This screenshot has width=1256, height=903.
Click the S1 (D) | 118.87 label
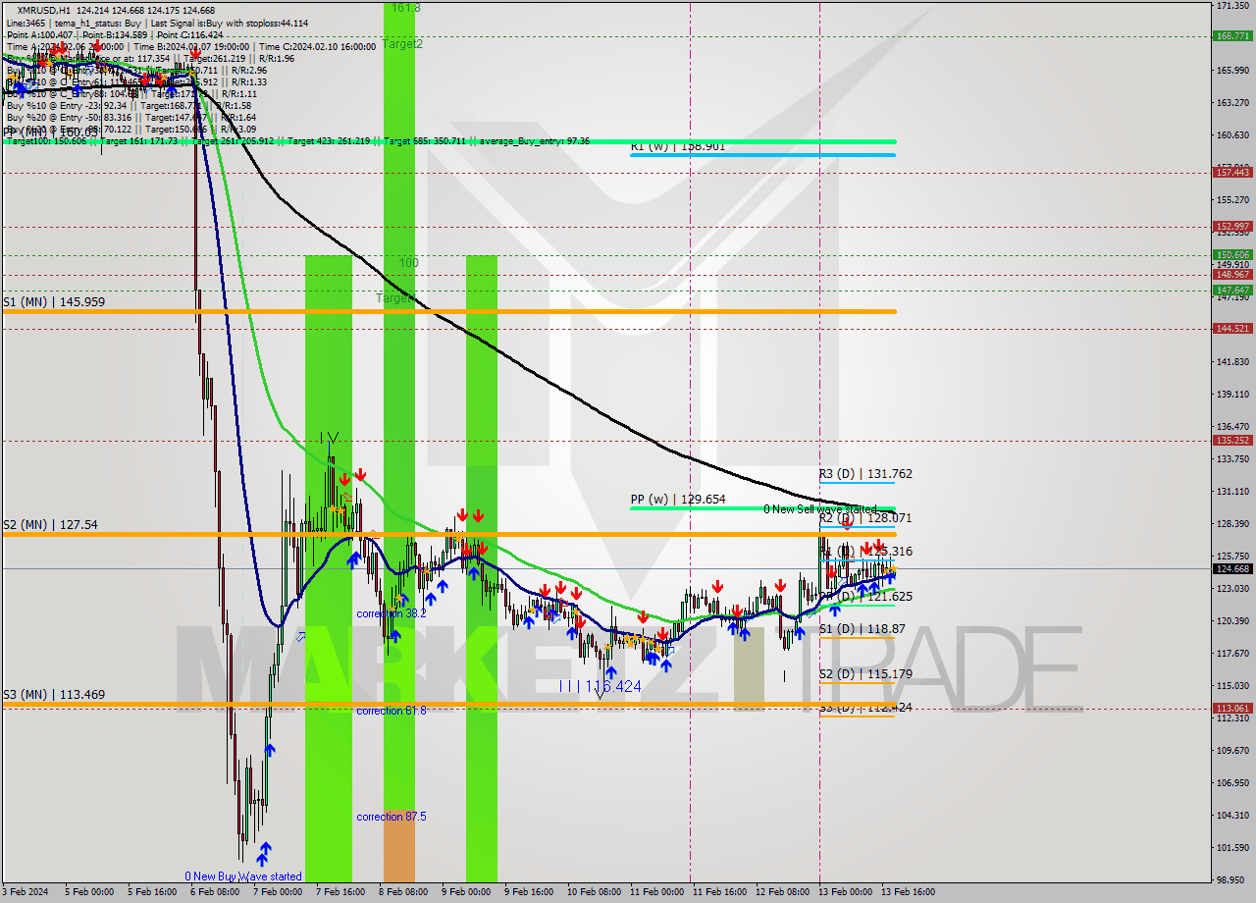pos(863,629)
